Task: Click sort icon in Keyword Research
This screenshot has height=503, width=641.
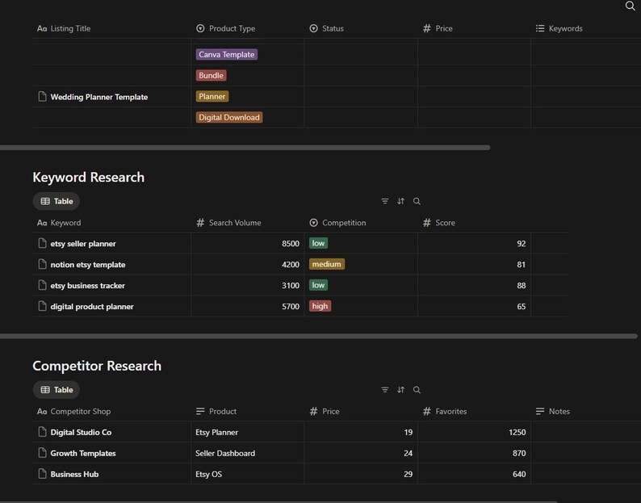Action: (400, 201)
